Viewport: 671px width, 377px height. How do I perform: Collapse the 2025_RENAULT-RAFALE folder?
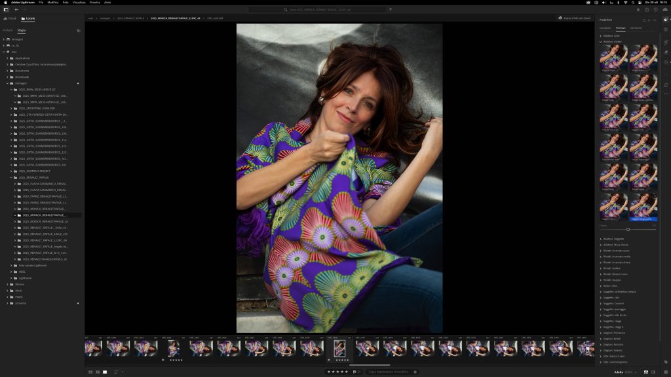point(11,177)
